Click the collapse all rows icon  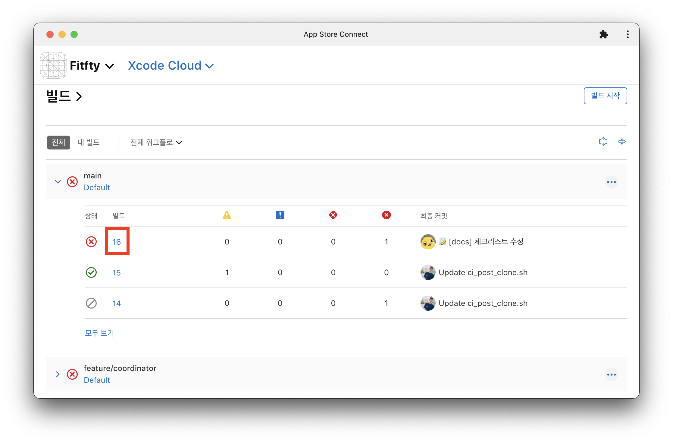point(622,142)
